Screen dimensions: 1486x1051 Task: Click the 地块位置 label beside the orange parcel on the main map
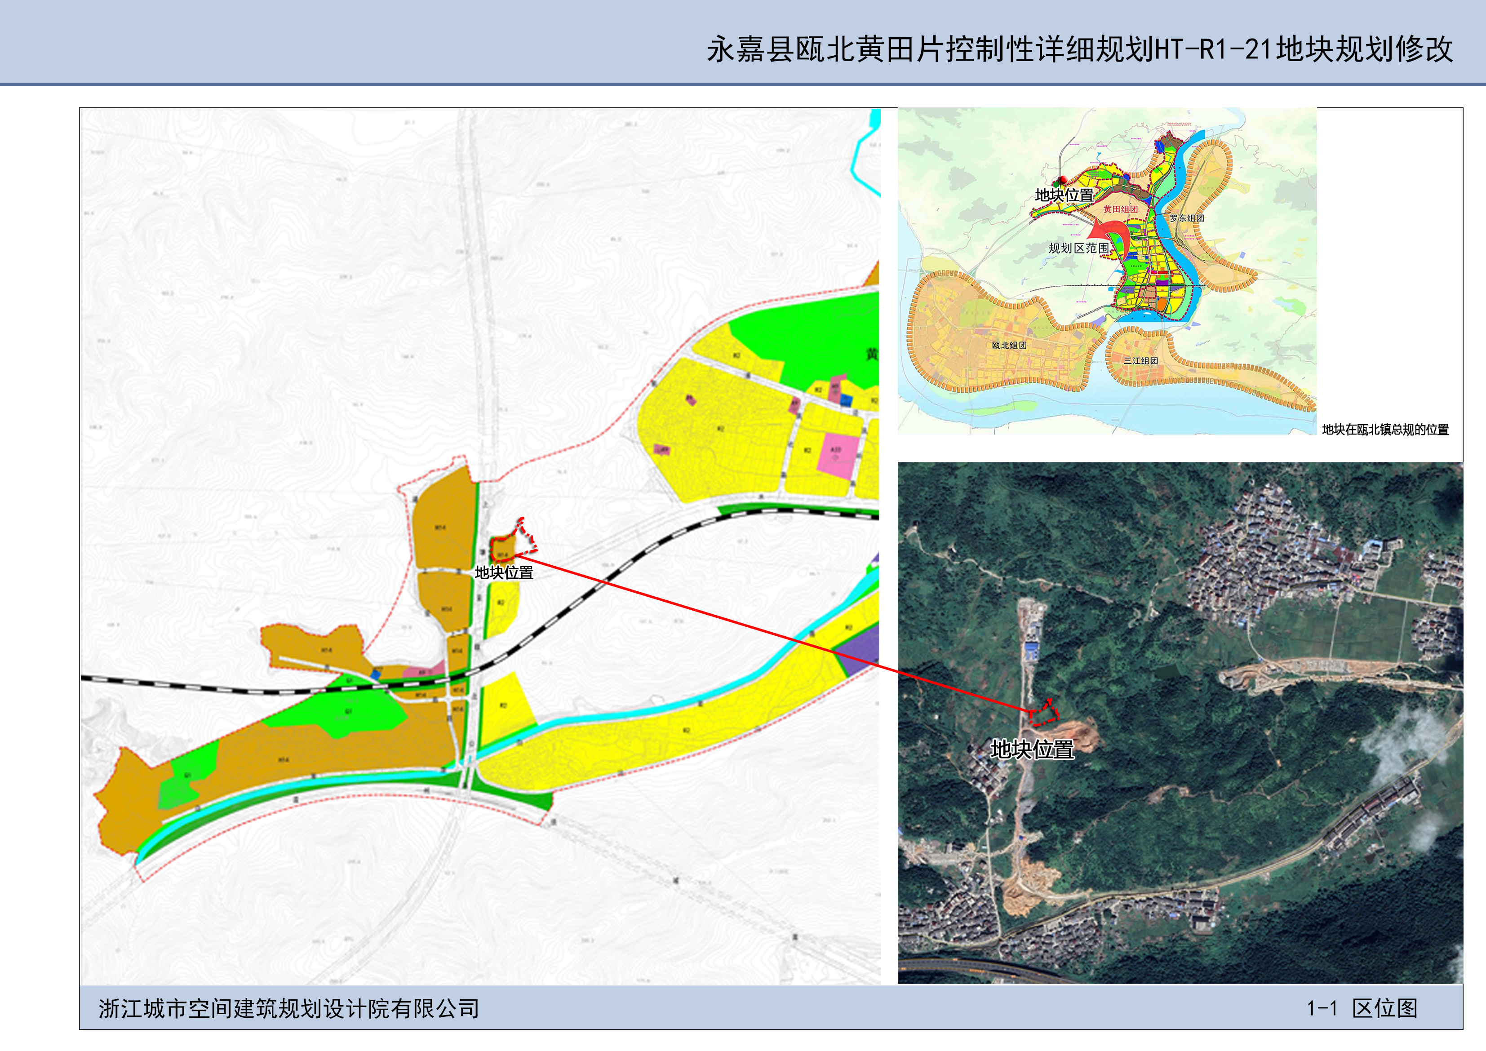tap(504, 573)
